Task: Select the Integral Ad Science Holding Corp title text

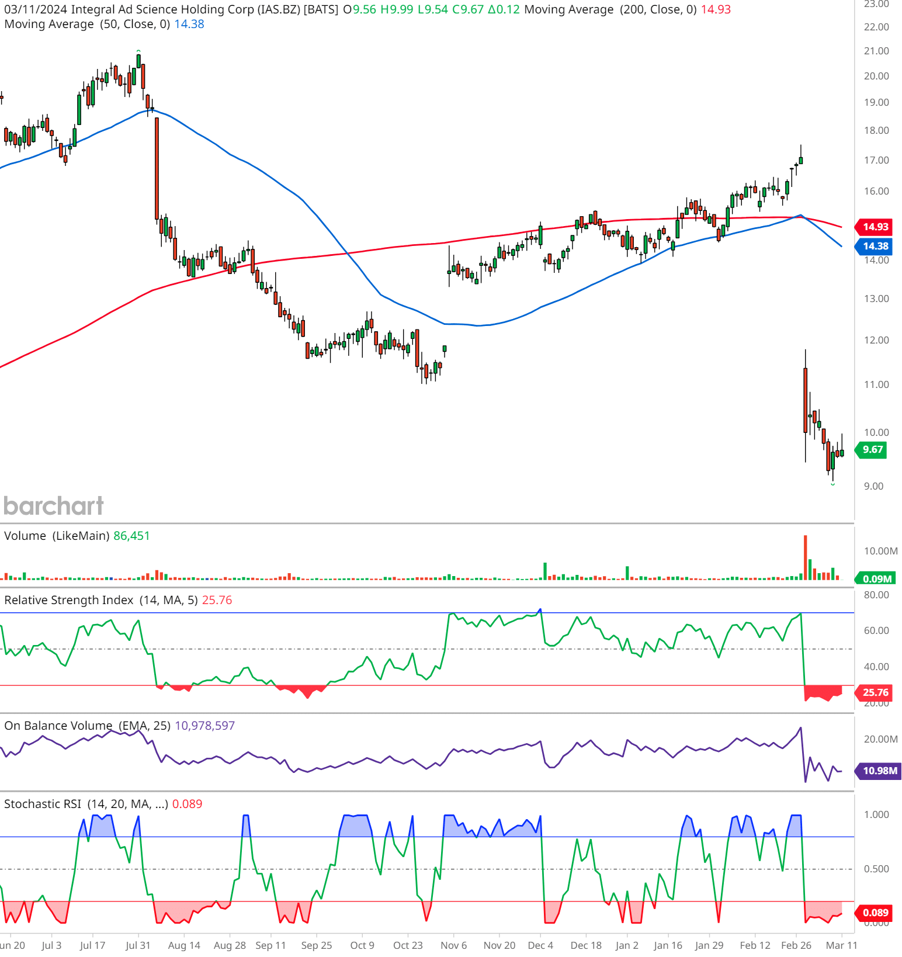Action: coord(162,9)
